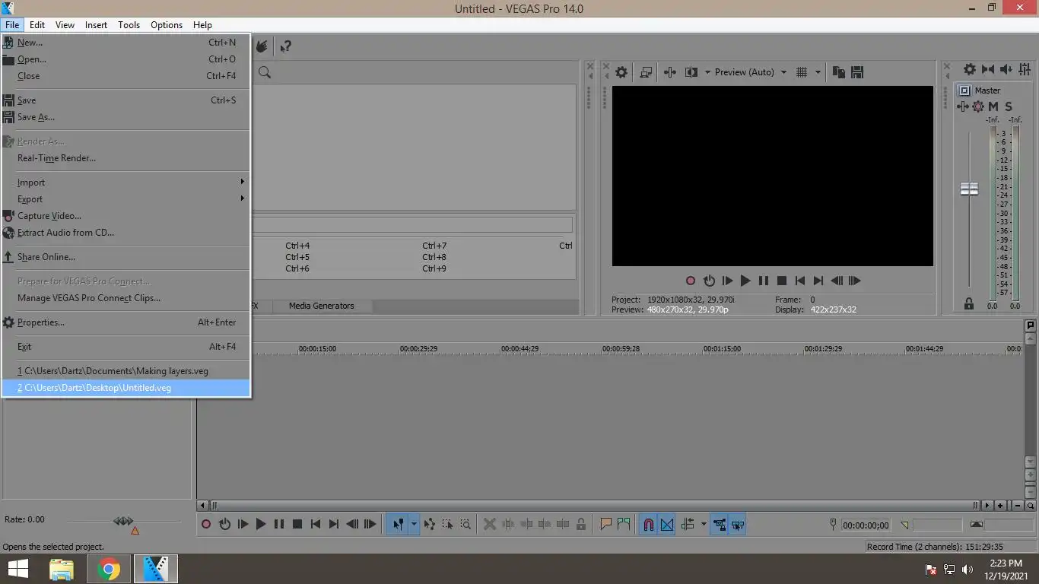Expand the Auto Ripple mode dropdown arrow
The height and width of the screenshot is (584, 1039).
tap(704, 524)
